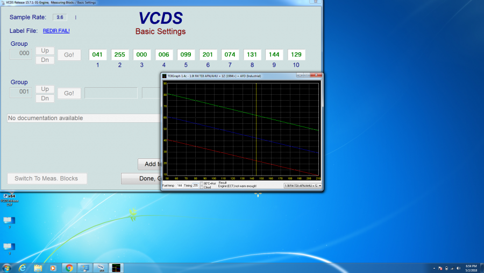Screen dimensions: 484x273
Task: Click the REDIR FAIL! label file link
Action: [56, 31]
